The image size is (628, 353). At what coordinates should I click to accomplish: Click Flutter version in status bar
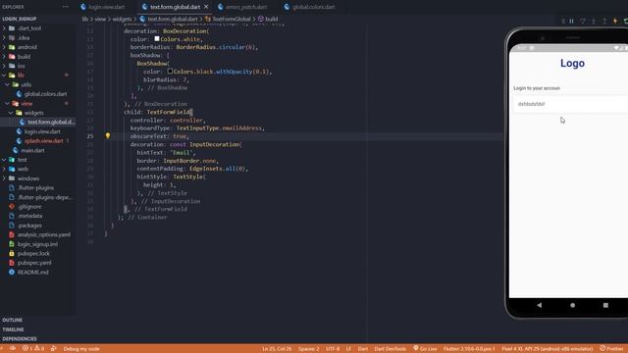pyautogui.click(x=469, y=349)
